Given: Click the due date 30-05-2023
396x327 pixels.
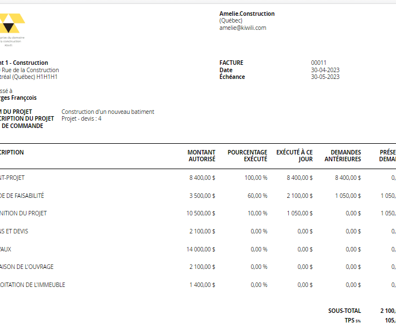Looking at the screenshot, I should click(325, 77).
